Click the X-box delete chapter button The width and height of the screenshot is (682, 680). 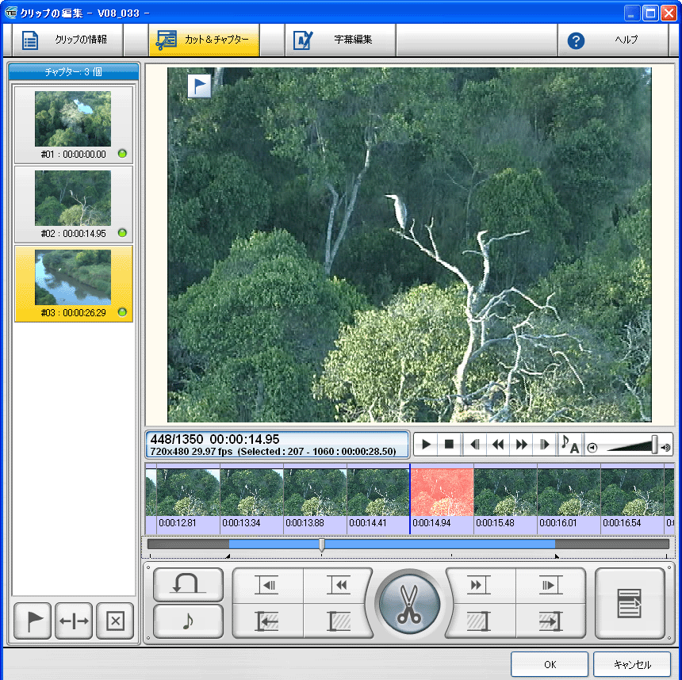(115, 621)
